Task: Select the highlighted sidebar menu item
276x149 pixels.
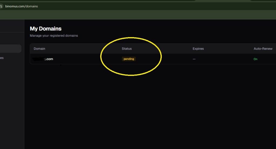Action: [11, 49]
